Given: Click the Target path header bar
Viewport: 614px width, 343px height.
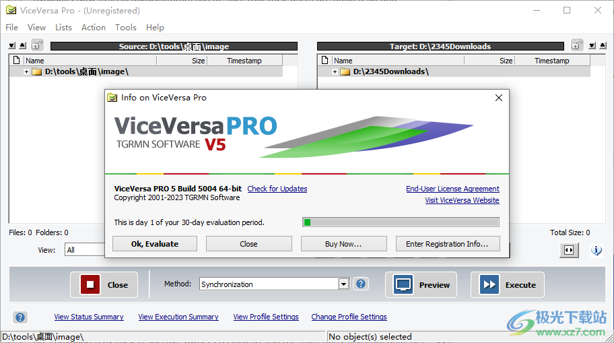Looking at the screenshot, I should (440, 46).
